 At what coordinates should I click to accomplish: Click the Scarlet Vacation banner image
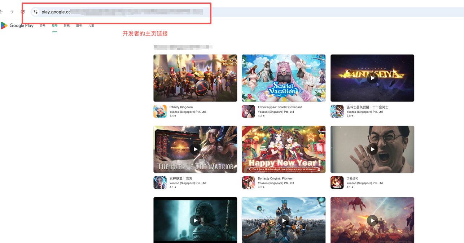point(284,78)
